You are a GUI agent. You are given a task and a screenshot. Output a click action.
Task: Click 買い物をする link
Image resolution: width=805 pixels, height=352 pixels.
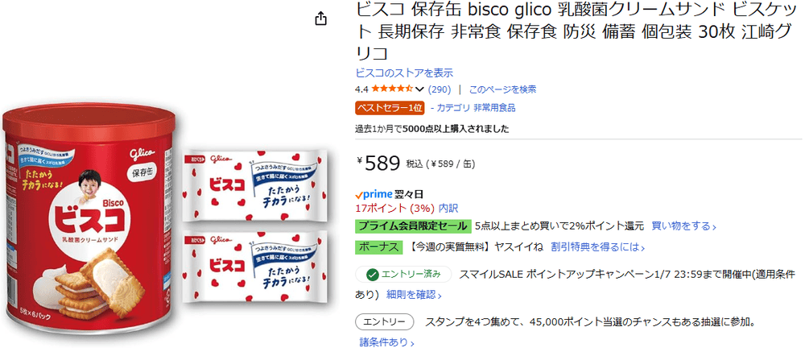pos(683,226)
